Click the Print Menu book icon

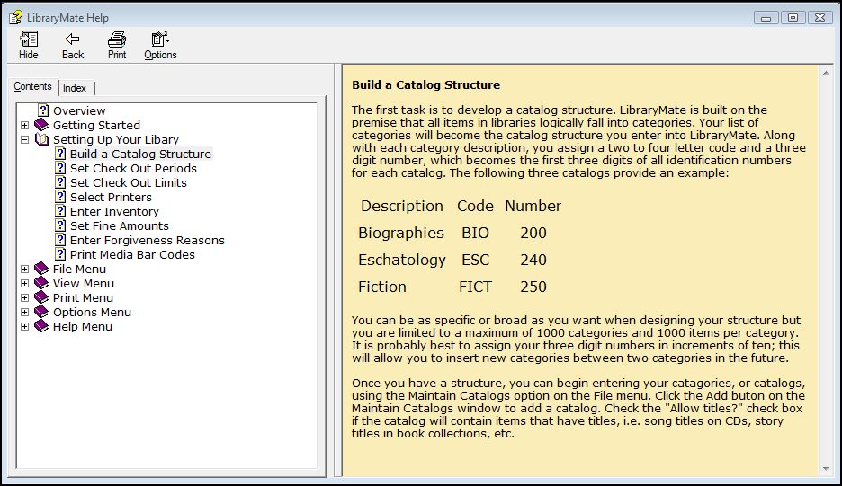tap(41, 297)
